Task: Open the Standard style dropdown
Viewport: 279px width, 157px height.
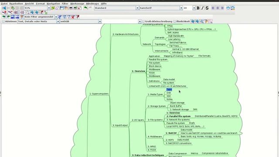Action: 137,8
